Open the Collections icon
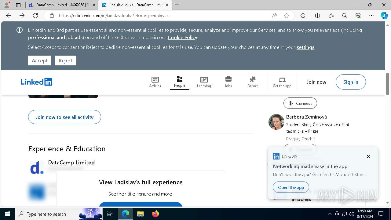391x220 pixels. click(345, 16)
